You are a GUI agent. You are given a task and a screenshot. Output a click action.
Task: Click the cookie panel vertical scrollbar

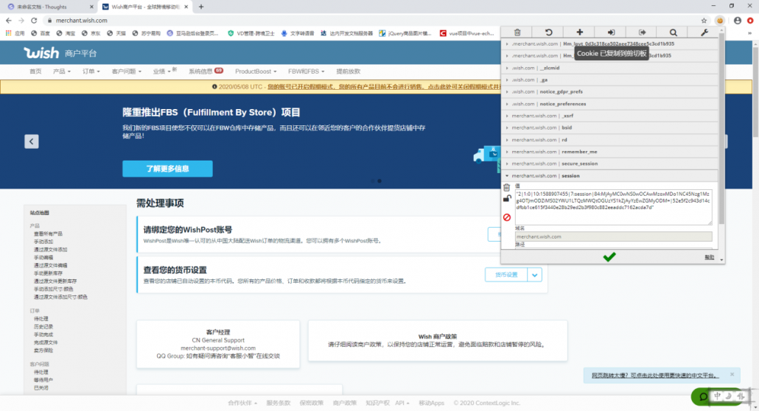[721, 130]
